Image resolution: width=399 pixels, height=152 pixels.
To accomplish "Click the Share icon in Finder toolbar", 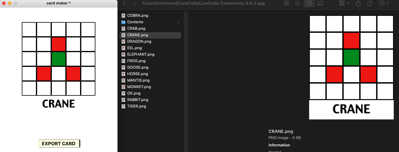I will (358, 3).
